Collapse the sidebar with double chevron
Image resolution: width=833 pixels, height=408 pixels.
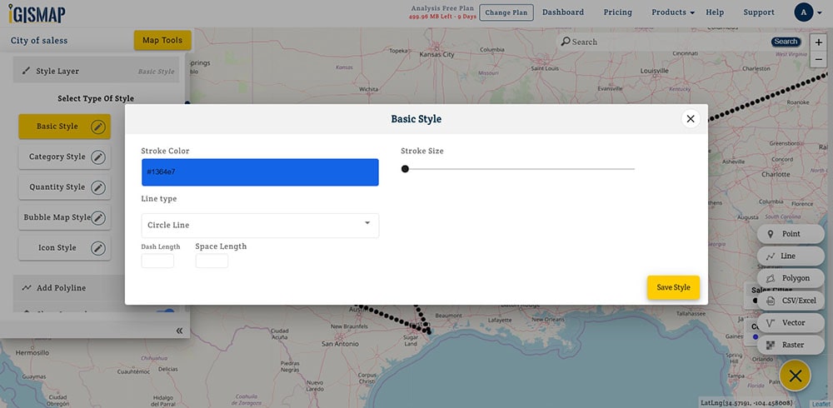pos(179,331)
